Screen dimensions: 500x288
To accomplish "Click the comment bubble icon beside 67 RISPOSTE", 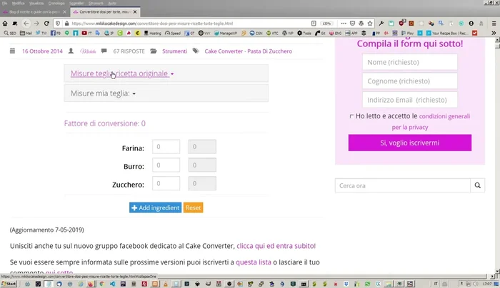I will (106, 51).
